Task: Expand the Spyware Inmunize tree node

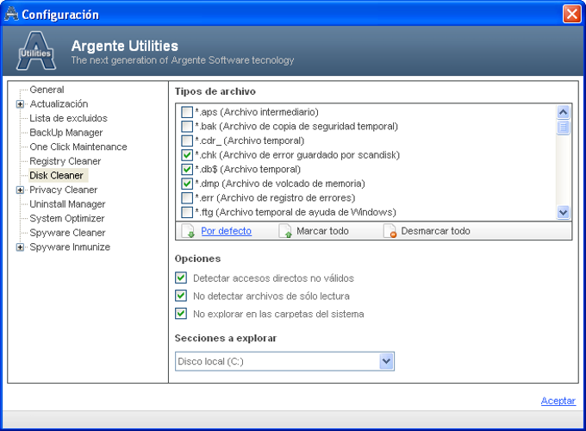Action: point(20,247)
